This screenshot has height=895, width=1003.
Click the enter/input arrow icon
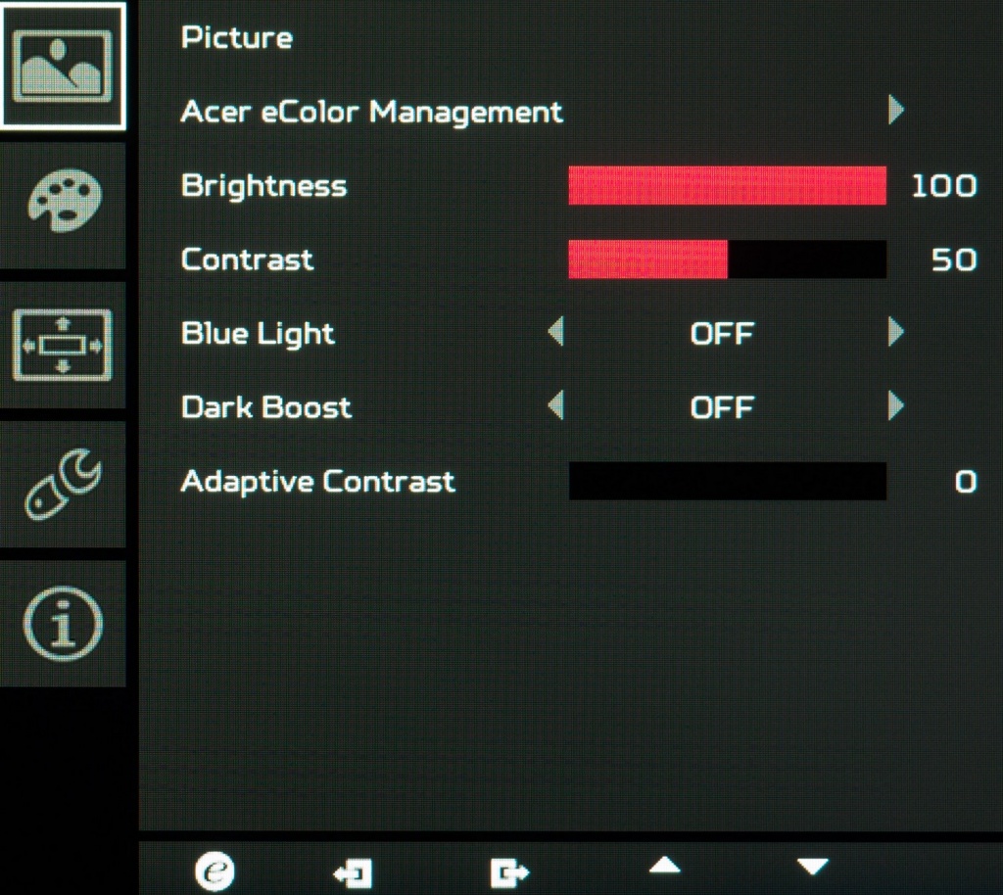[353, 872]
